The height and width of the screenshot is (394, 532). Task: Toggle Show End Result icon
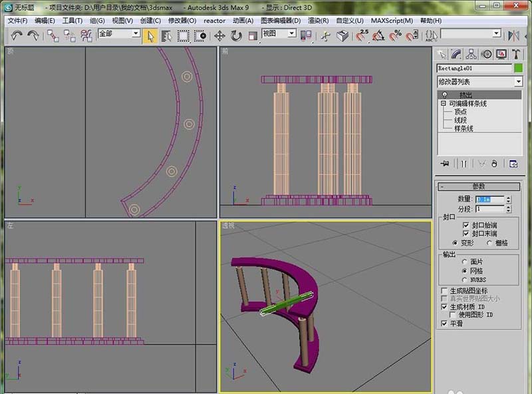pos(464,164)
